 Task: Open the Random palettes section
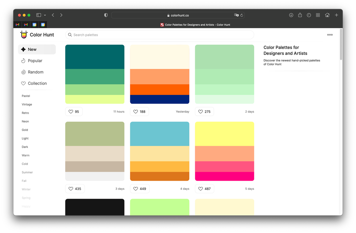tap(35, 72)
